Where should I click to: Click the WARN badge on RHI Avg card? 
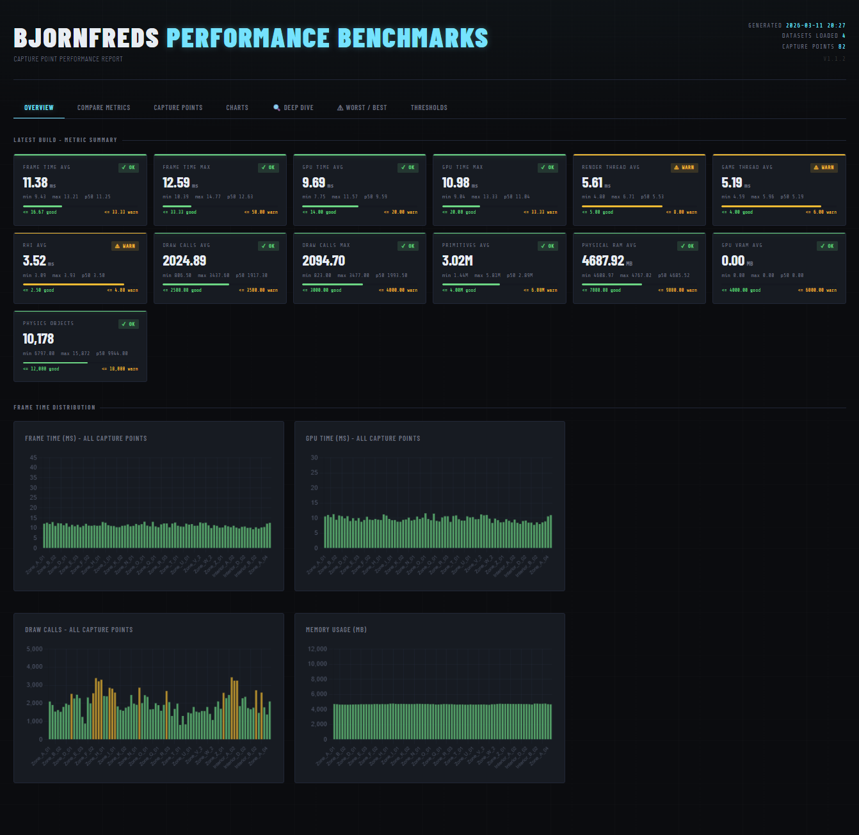pos(125,246)
